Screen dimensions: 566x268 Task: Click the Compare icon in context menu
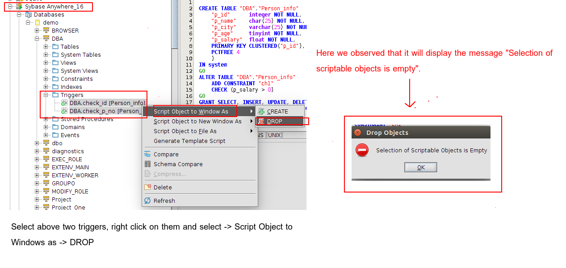click(147, 155)
